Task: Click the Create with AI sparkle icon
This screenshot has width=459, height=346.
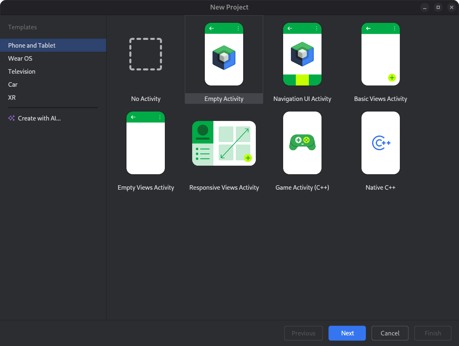Action: click(11, 118)
